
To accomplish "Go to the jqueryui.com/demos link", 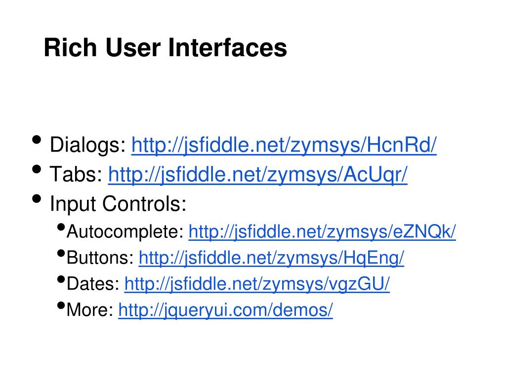I will [225, 310].
